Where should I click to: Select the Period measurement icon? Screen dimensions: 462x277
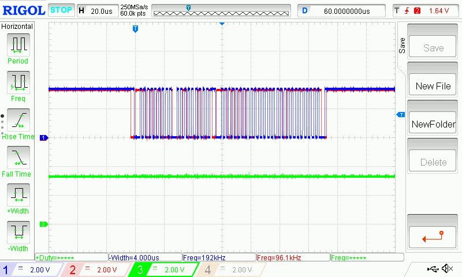point(18,45)
